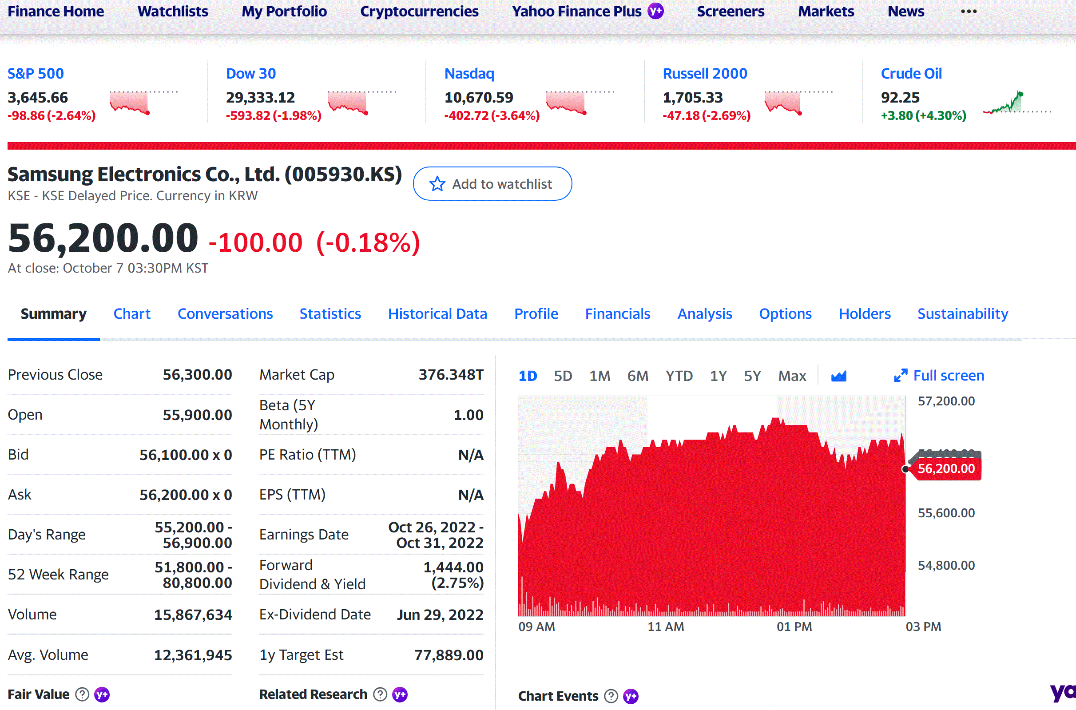The height and width of the screenshot is (710, 1076).
Task: Select the 5Y chart range
Action: (752, 376)
